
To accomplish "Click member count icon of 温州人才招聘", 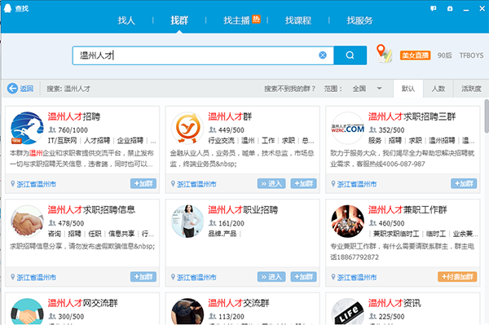I will 52,130.
